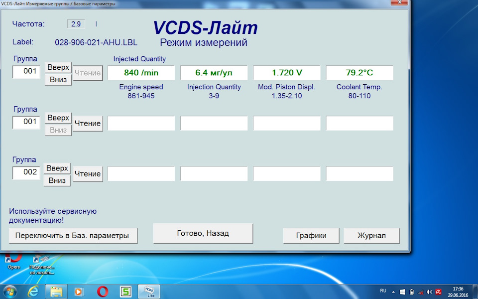This screenshot has width=478, height=299.
Task: Click Вниз for group 002
Action: [57, 180]
